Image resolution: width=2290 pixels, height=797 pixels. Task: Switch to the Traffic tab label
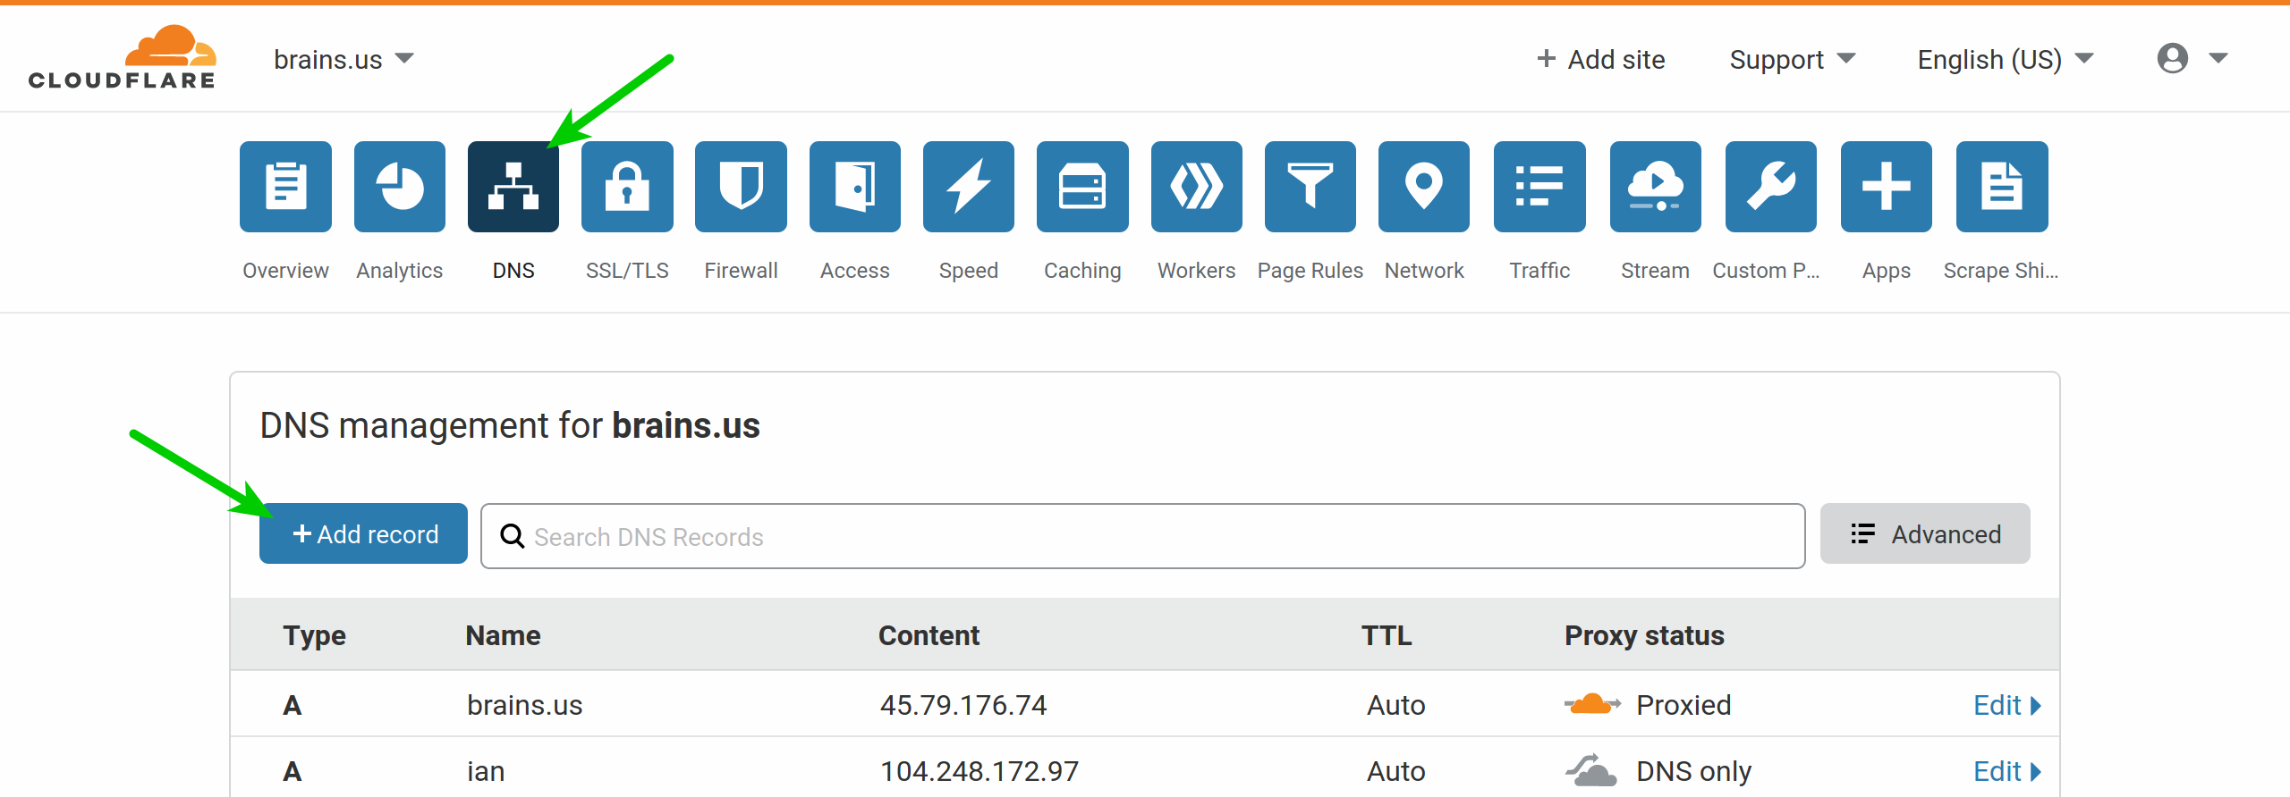pos(1539,271)
